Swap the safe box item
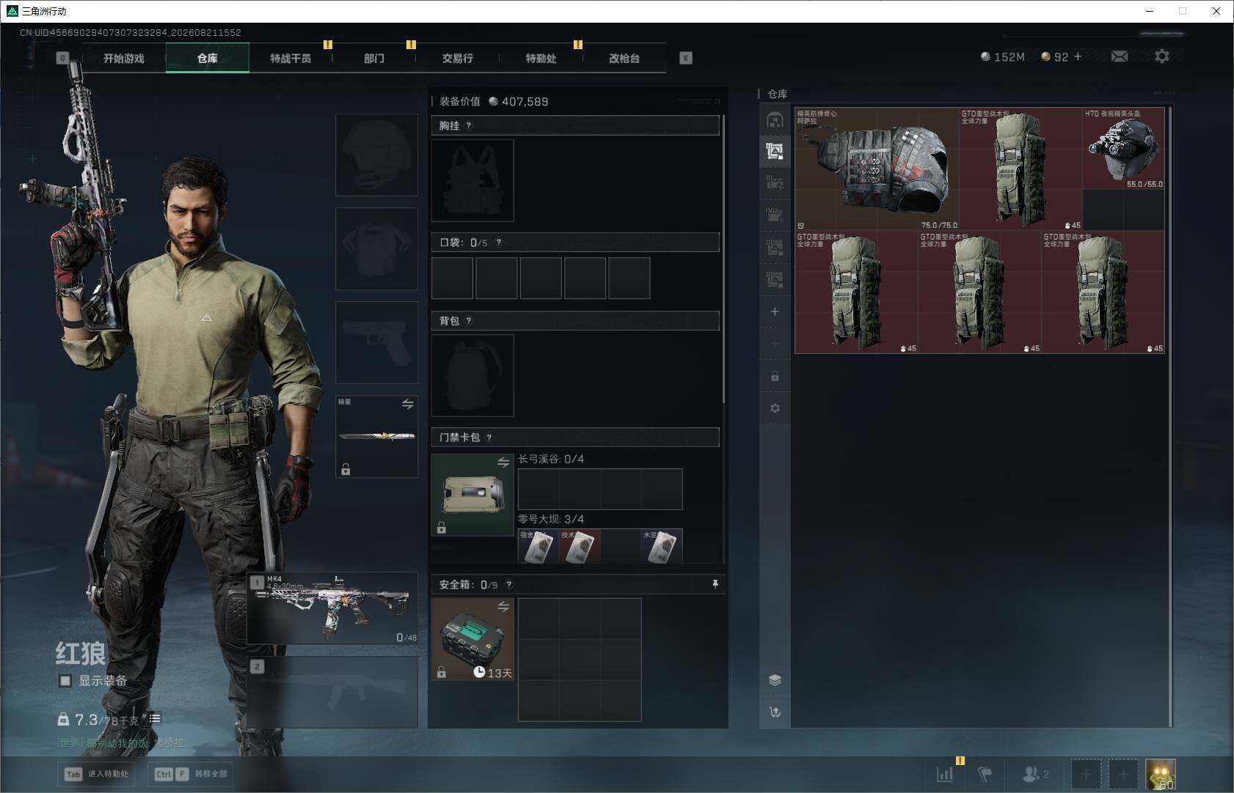 pos(503,606)
